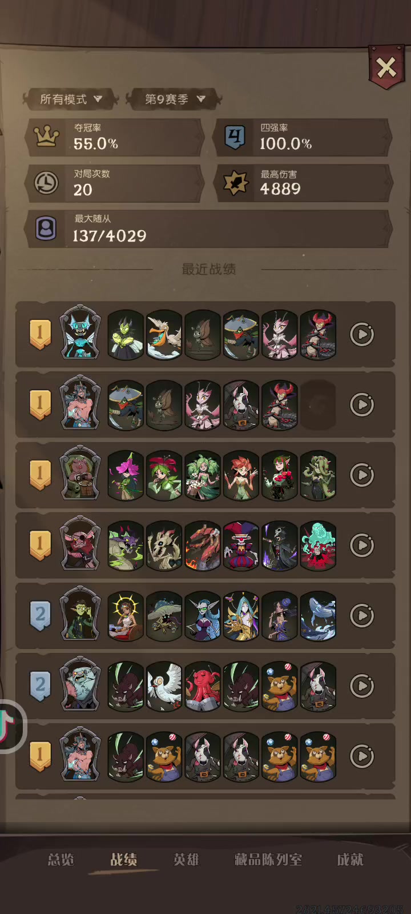Select the blue bat hero portrait in first row
This screenshot has height=914, width=411.
click(x=80, y=332)
